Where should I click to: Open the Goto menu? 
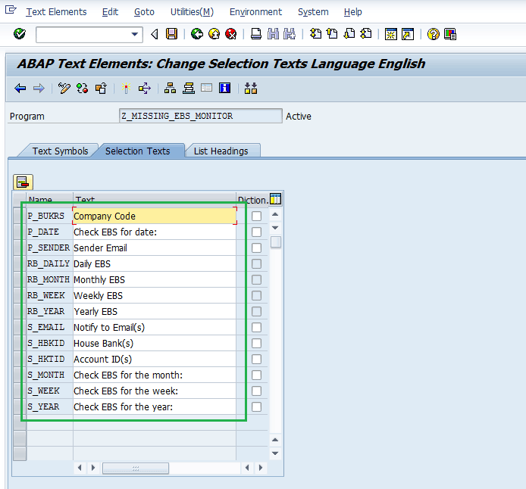(144, 12)
